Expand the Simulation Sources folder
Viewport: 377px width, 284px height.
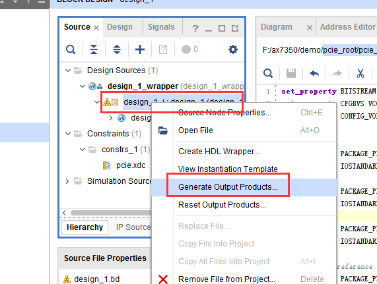click(67, 181)
